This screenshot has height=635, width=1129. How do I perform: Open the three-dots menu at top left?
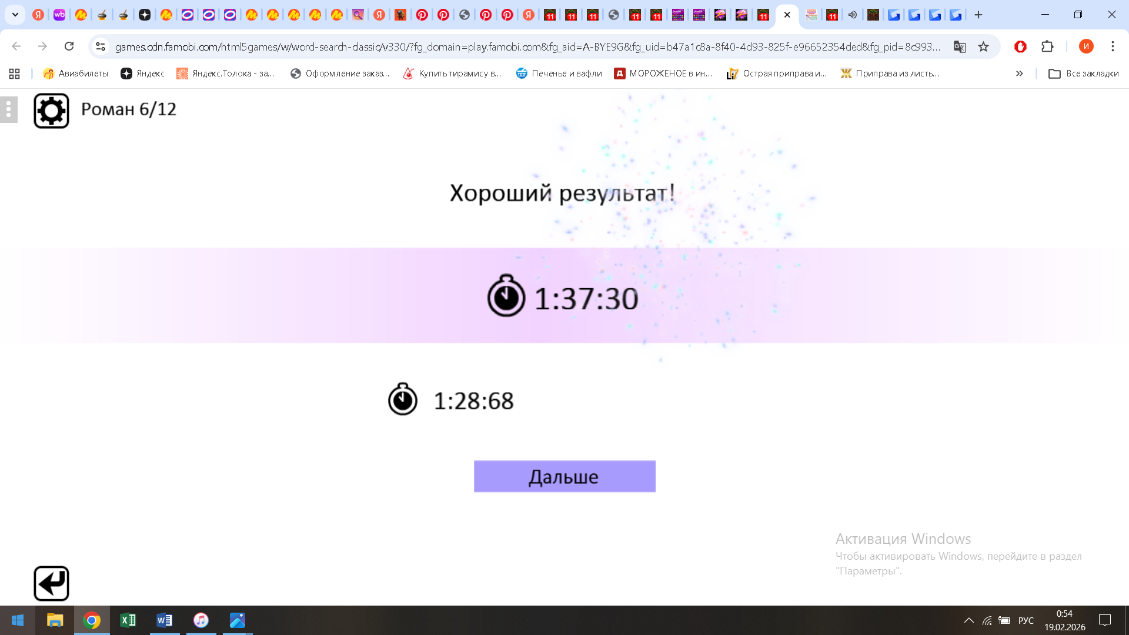pos(8,109)
